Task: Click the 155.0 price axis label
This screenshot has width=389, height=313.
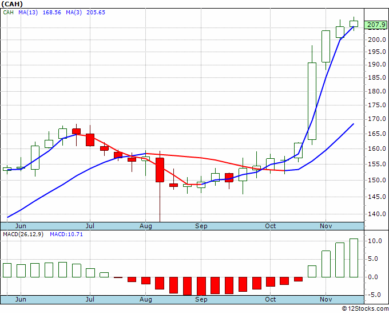Action: [x=376, y=164]
